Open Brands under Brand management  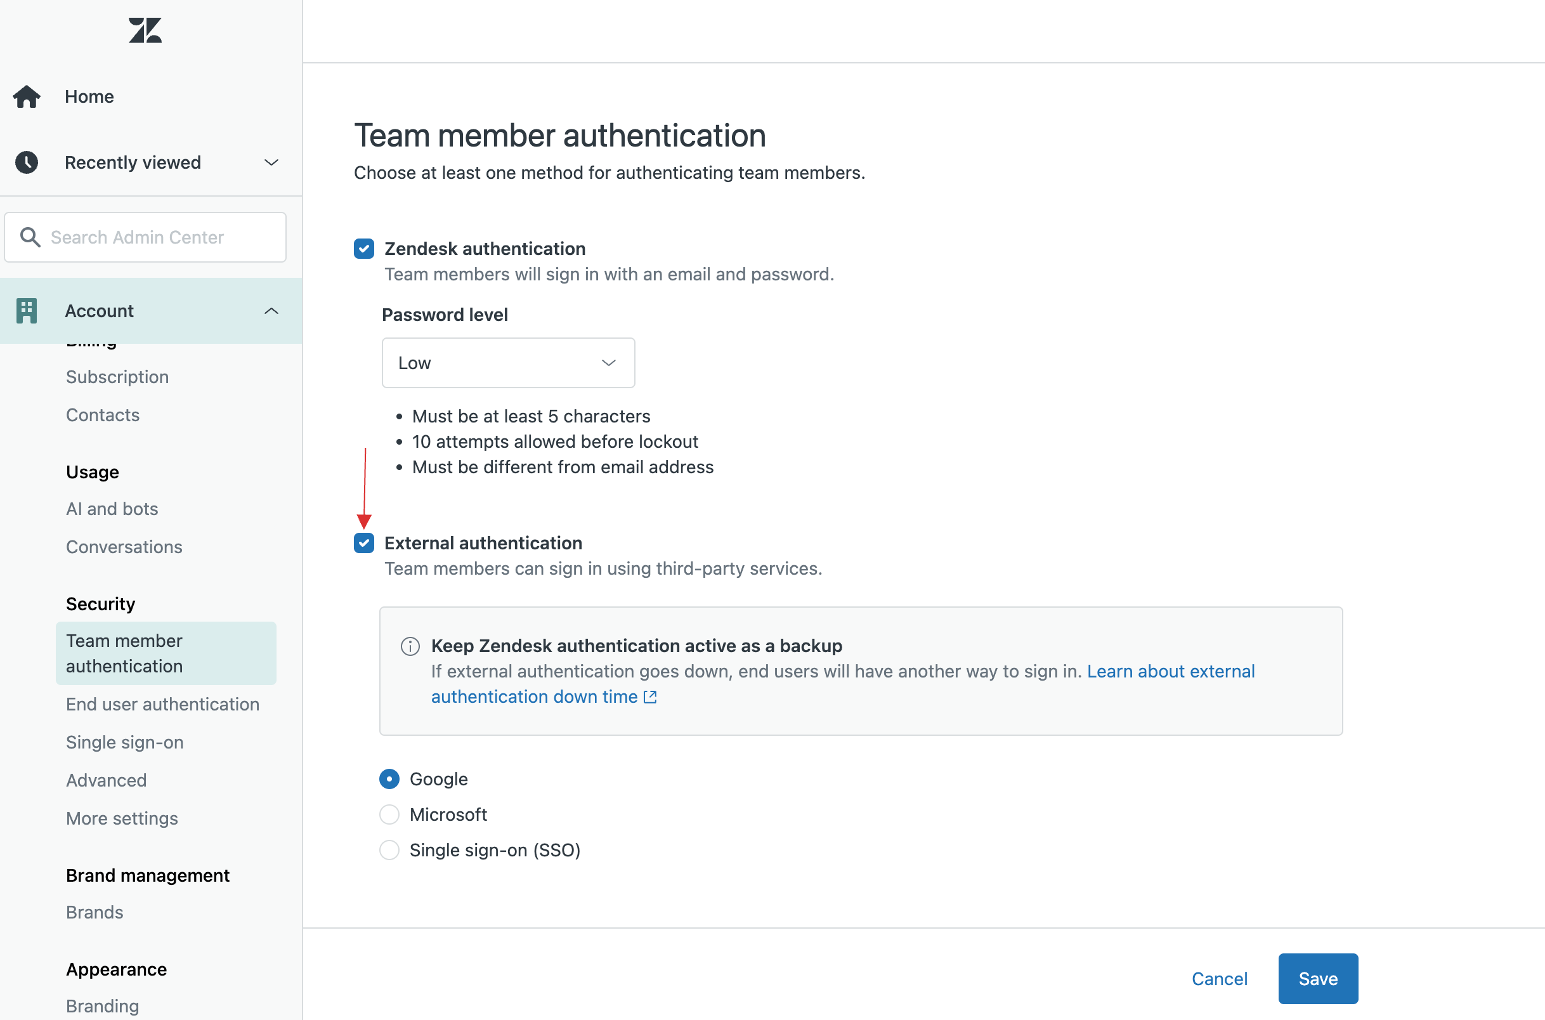(x=95, y=912)
